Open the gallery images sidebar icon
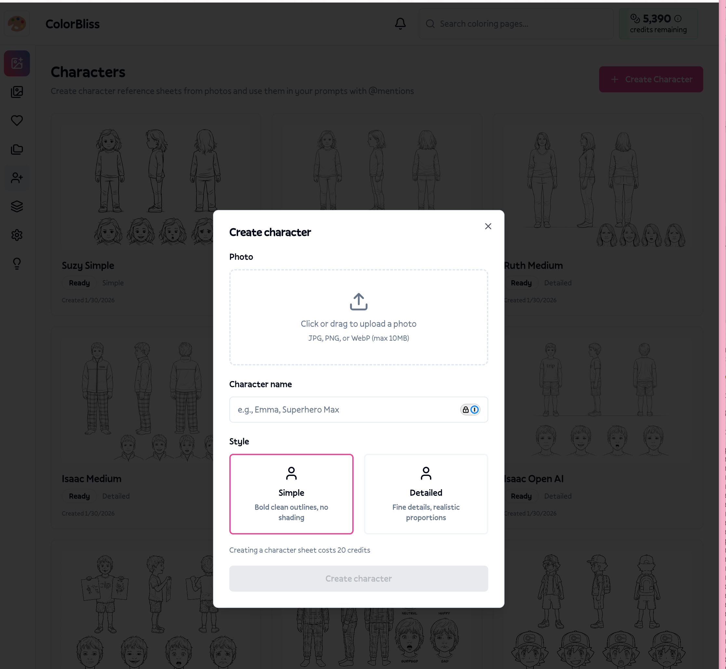 tap(17, 92)
